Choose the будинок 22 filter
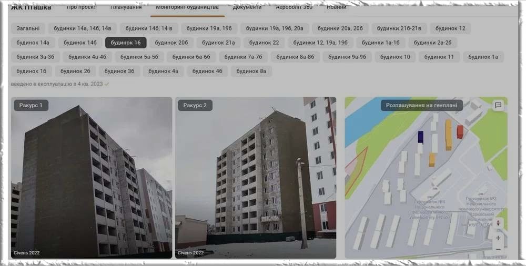 pyautogui.click(x=264, y=43)
